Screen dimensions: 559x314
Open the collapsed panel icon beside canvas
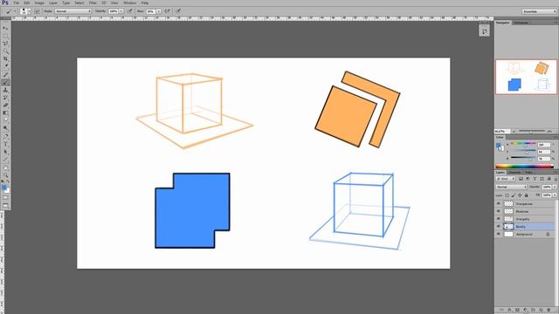(484, 31)
